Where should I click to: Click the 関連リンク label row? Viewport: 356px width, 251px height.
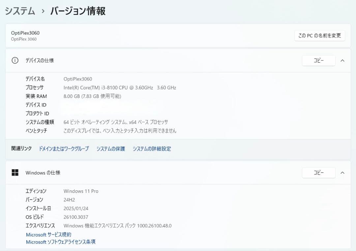pyautogui.click(x=21, y=148)
